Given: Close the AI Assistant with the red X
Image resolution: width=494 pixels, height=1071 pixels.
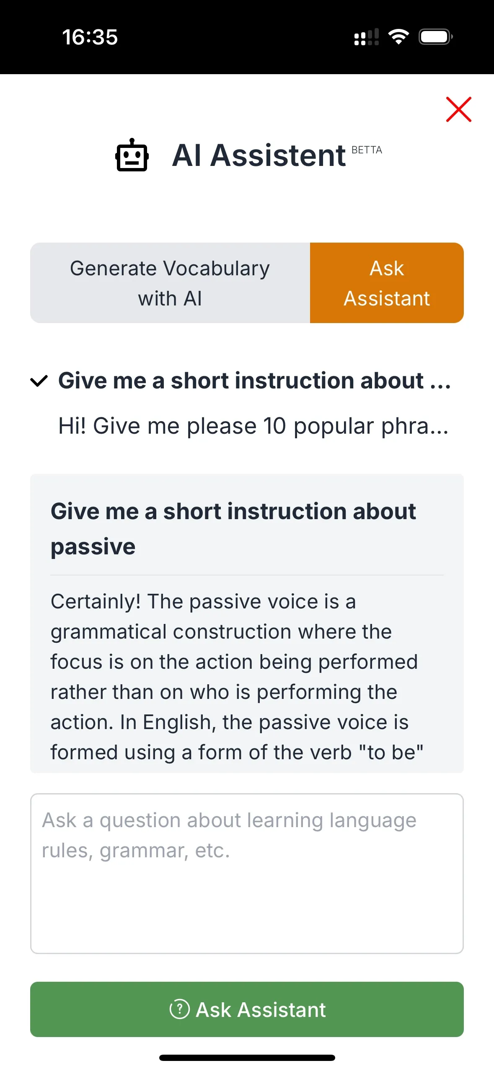Looking at the screenshot, I should [458, 109].
